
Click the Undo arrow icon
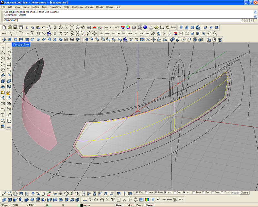point(43,27)
